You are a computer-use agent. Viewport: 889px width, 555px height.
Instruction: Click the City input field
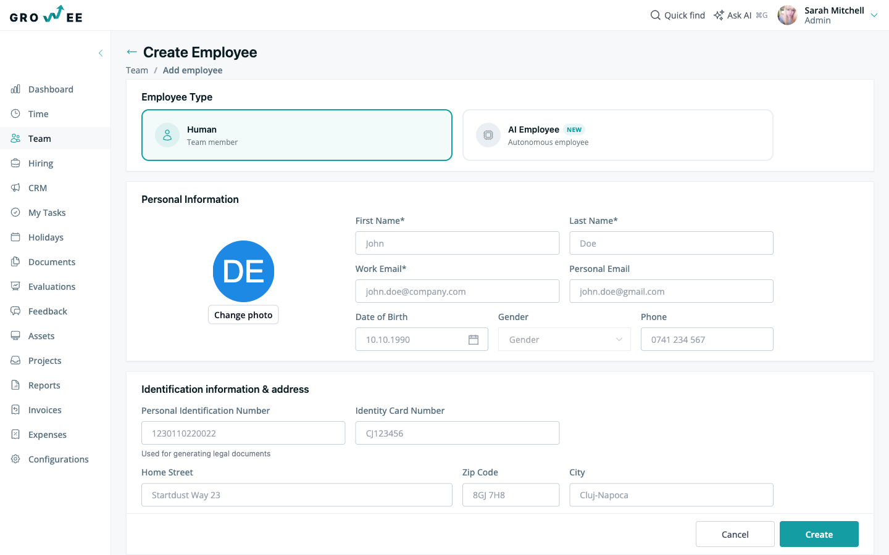point(672,495)
